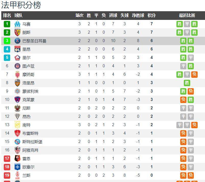Sort by 净胜球 column header
This screenshot has height=182, width=205.
tap(138, 16)
